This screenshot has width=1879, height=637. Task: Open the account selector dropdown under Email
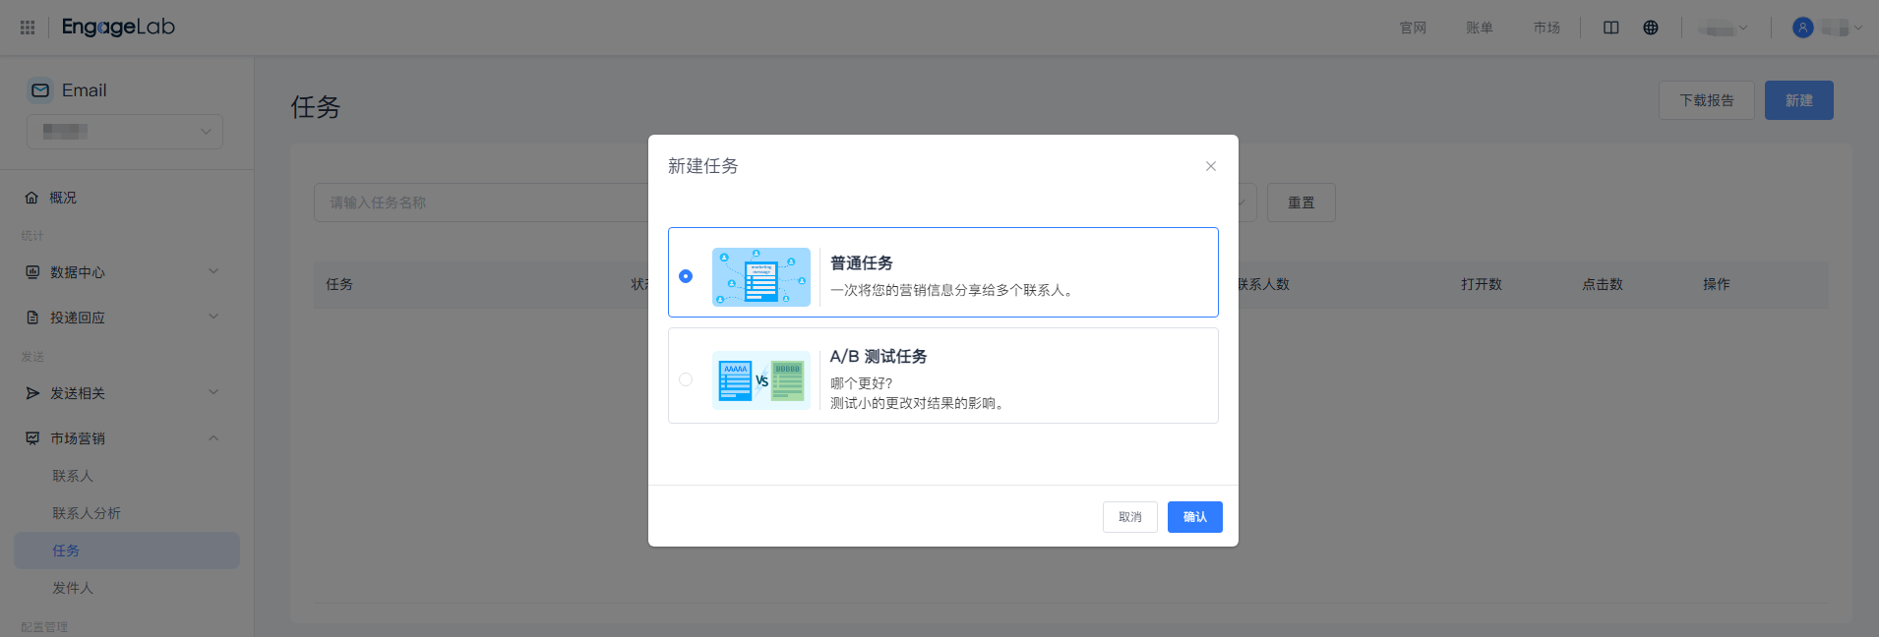click(125, 132)
